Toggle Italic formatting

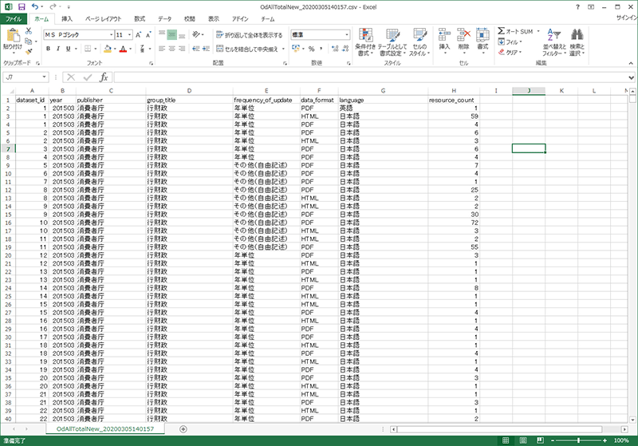[57, 49]
